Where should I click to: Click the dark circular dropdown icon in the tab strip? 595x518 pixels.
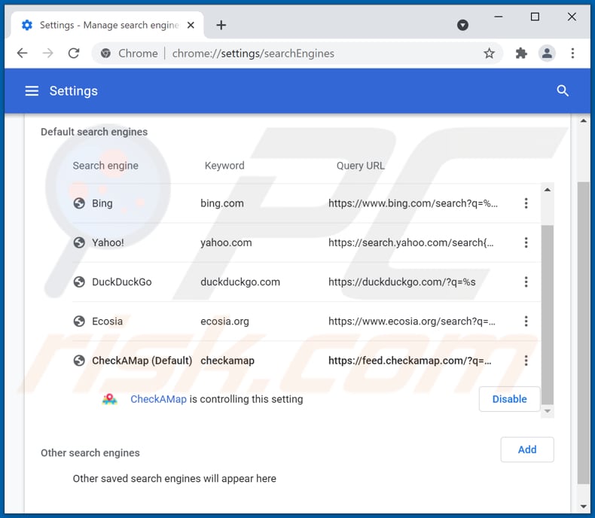pos(462,25)
